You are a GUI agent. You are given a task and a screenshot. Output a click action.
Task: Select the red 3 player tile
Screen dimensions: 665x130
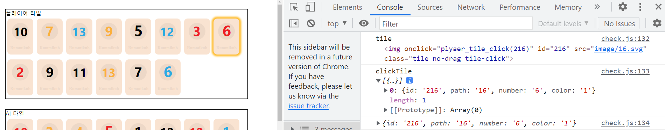pos(197,36)
